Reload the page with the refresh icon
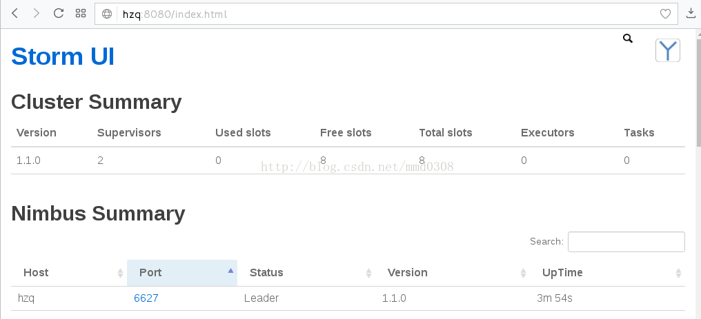 [x=59, y=13]
